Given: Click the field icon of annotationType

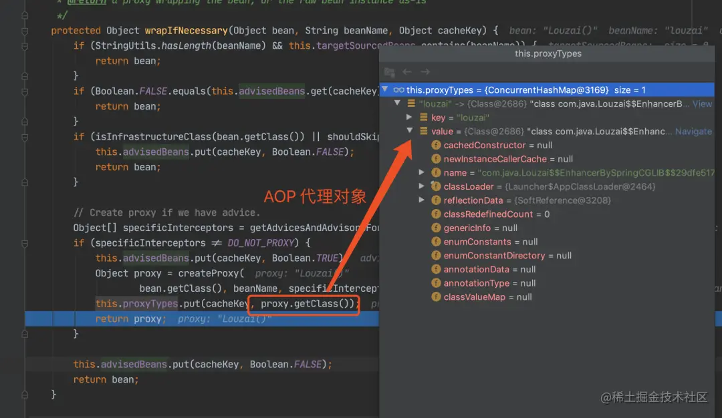Looking at the screenshot, I should [436, 283].
